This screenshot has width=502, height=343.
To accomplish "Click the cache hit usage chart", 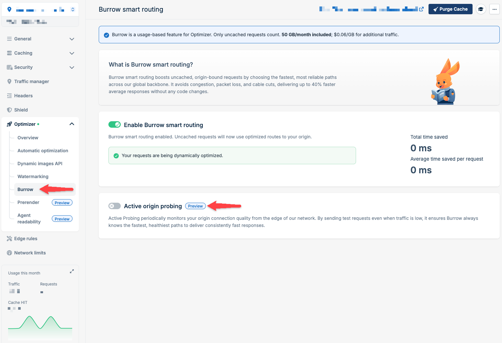I will (40, 327).
